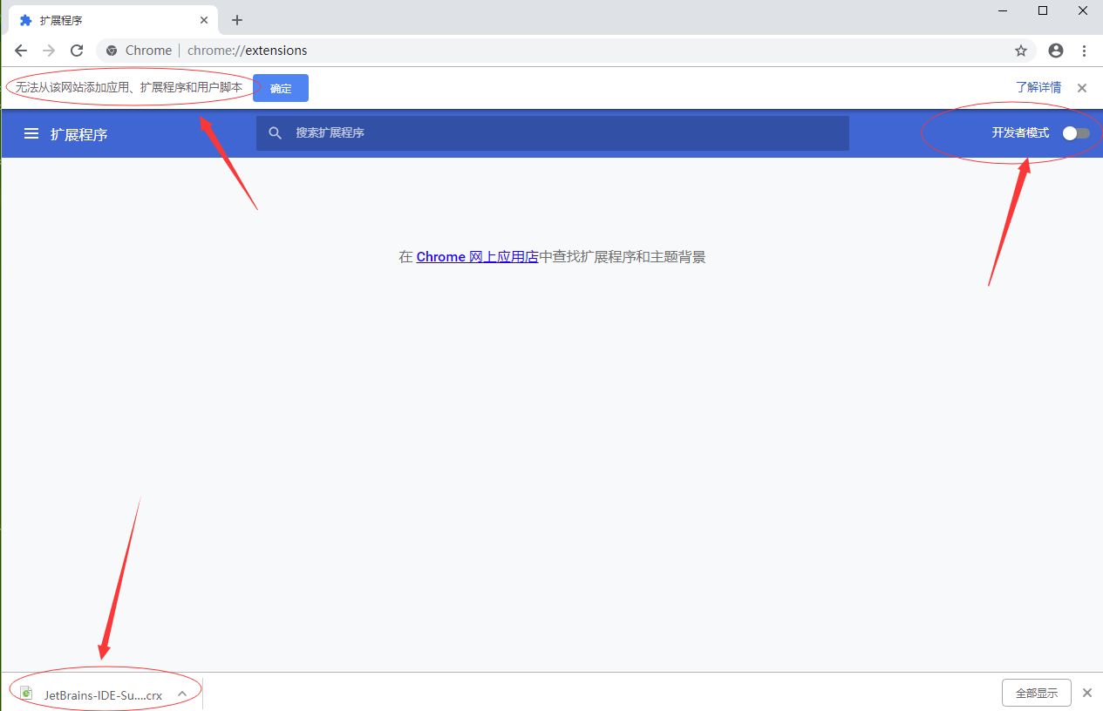Open the Chrome three-dot menu
The image size is (1103, 711).
(1085, 51)
